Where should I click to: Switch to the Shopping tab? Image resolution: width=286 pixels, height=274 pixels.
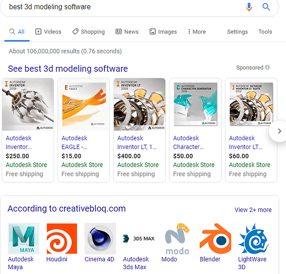pyautogui.click(x=89, y=32)
